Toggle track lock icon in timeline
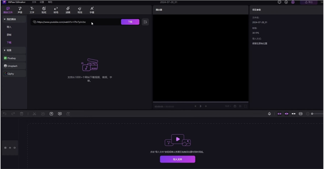This screenshot has height=169, width=324. pyautogui.click(x=5, y=148)
